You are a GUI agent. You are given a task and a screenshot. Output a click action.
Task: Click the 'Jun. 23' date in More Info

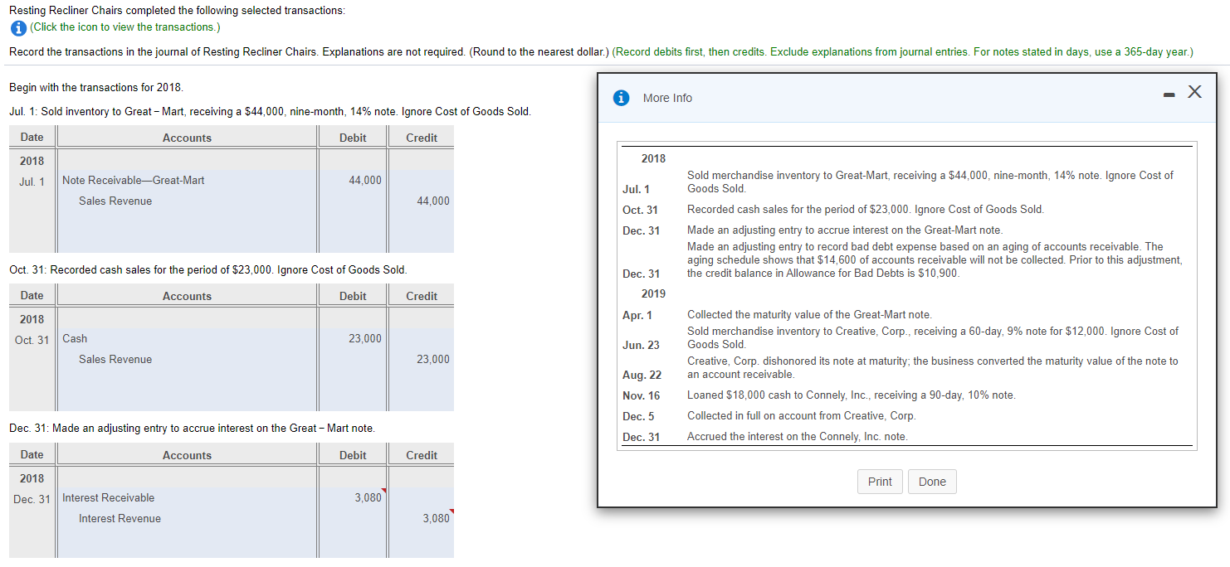[641, 345]
